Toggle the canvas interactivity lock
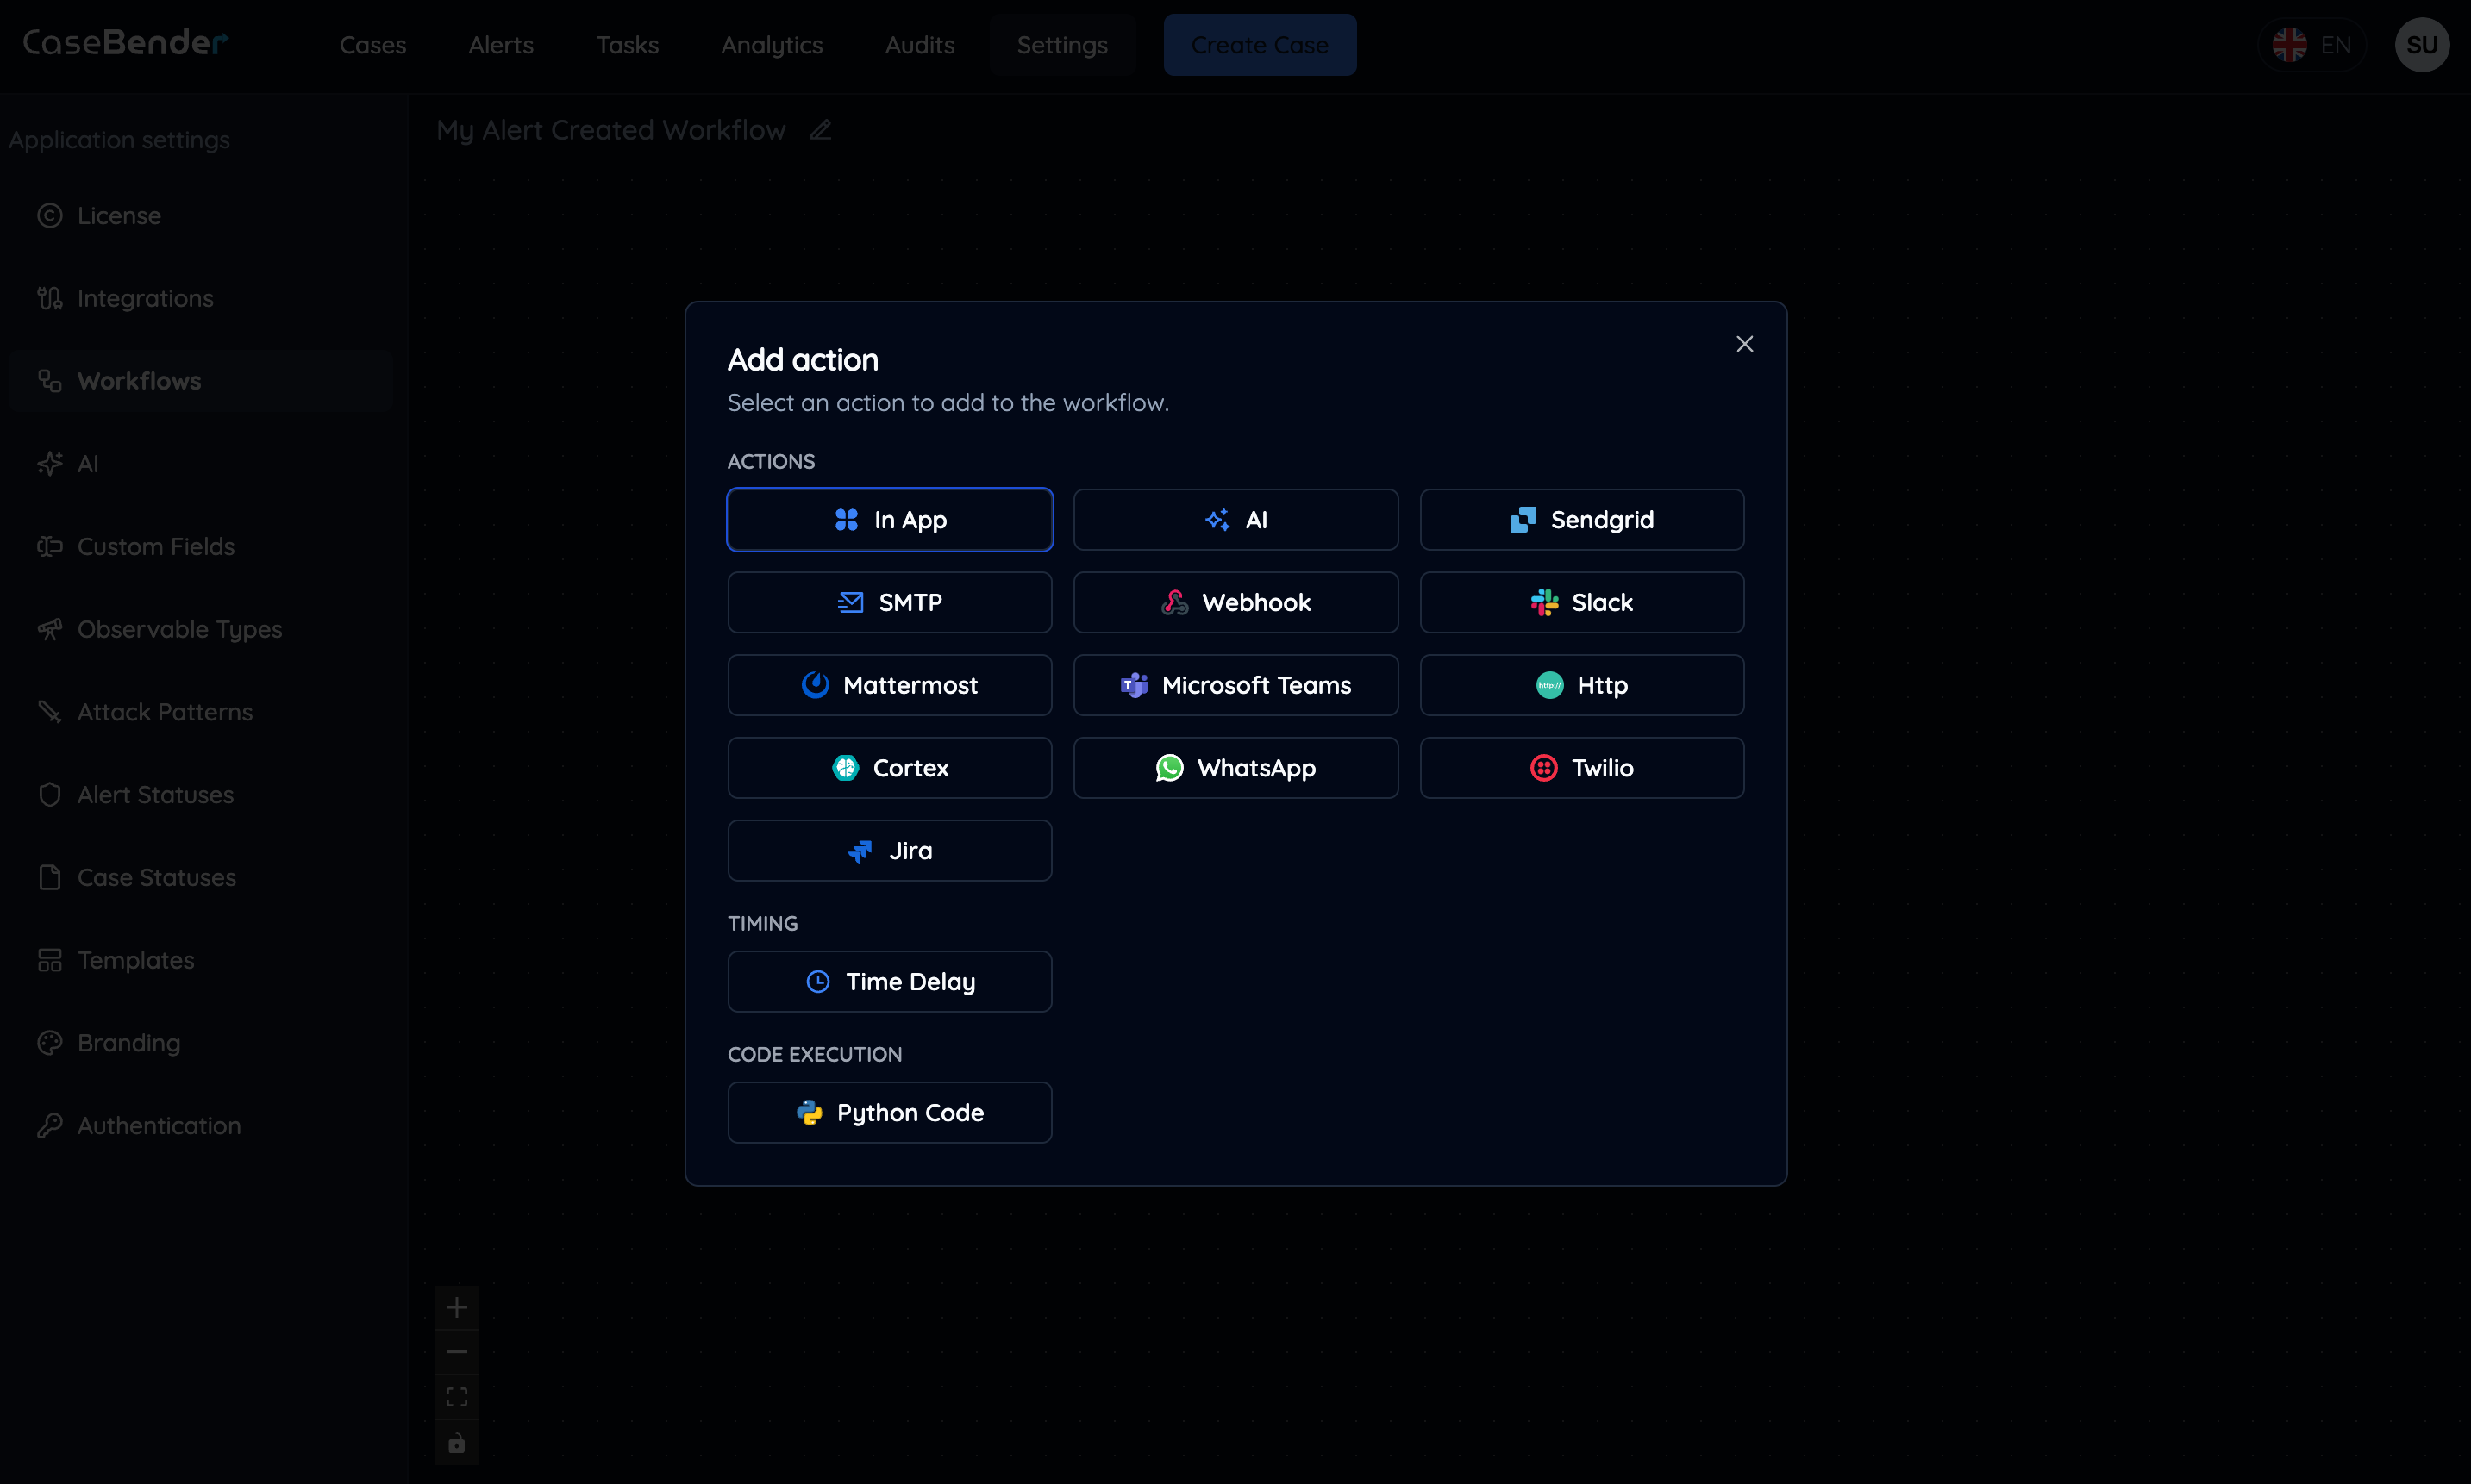This screenshot has height=1484, width=2471. pyautogui.click(x=457, y=1443)
